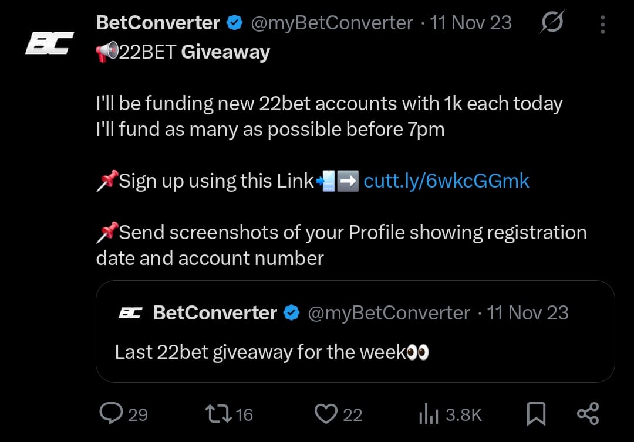
Task: Tap the BetConverter display name in main tweet
Action: (x=157, y=23)
